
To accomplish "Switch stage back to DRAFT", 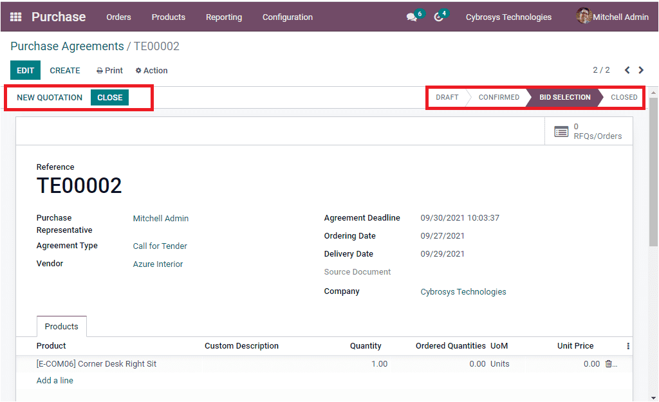I will pyautogui.click(x=447, y=97).
